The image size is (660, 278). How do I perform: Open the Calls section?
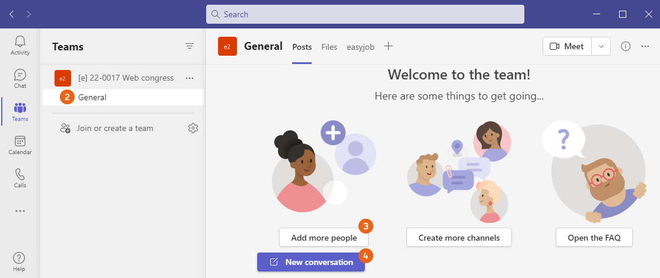(x=20, y=178)
